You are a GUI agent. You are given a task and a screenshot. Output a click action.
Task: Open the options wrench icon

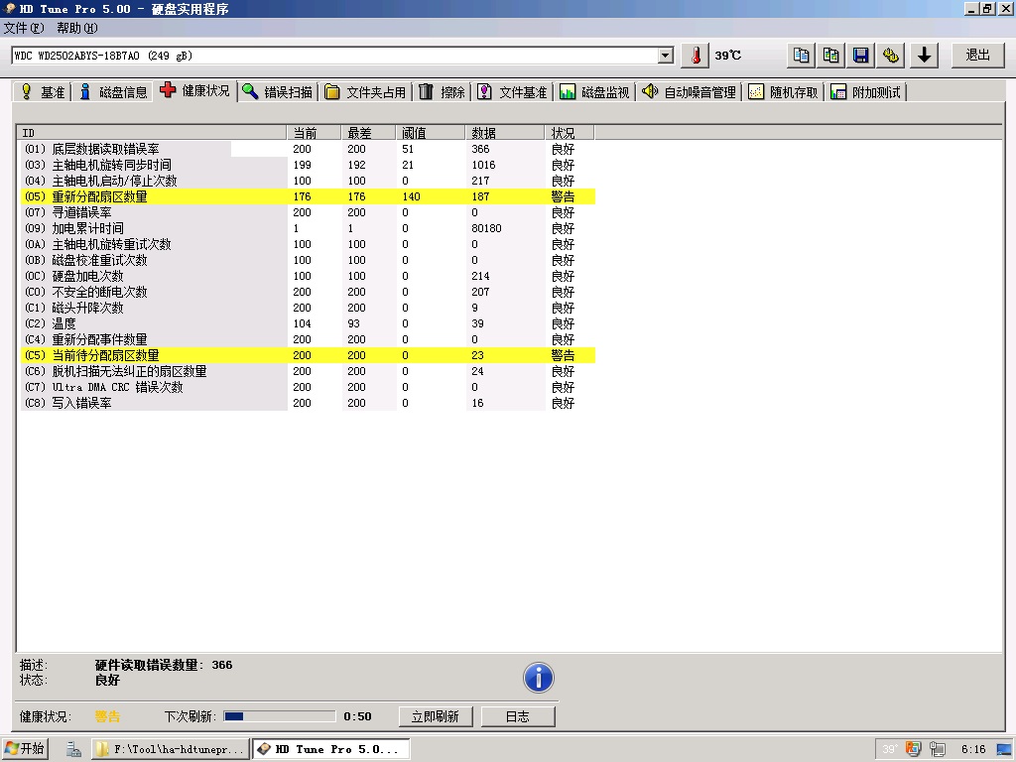point(890,56)
